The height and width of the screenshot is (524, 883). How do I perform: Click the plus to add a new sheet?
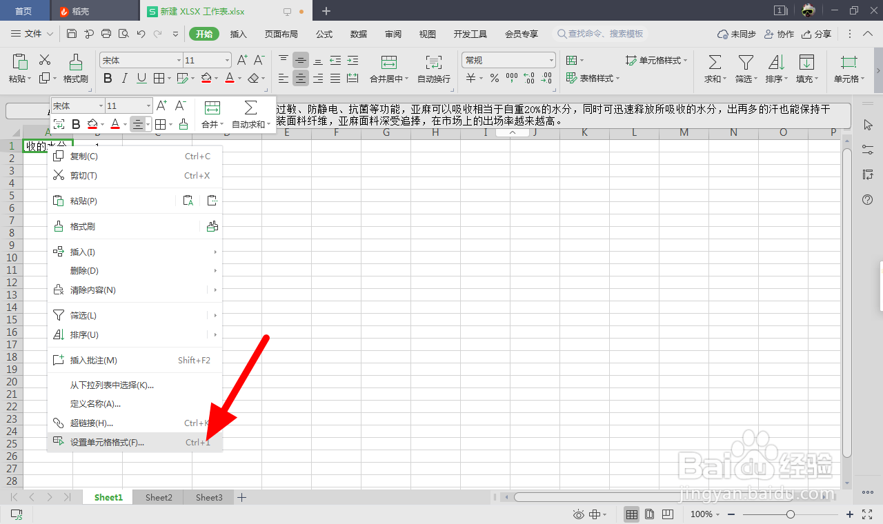pyautogui.click(x=242, y=496)
